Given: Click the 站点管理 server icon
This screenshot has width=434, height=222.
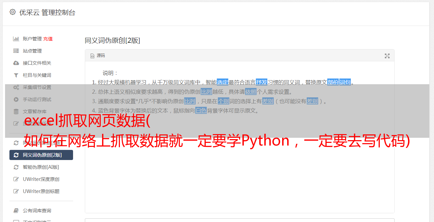Looking at the screenshot, I should [16, 51].
